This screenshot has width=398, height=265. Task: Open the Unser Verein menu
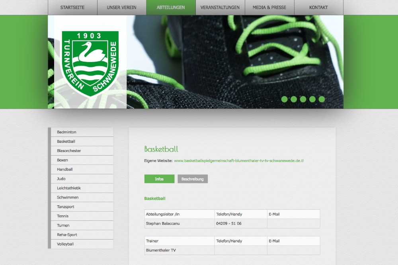[x=121, y=7]
